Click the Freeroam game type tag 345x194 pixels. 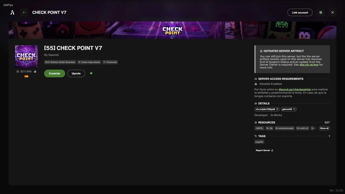[110, 62]
